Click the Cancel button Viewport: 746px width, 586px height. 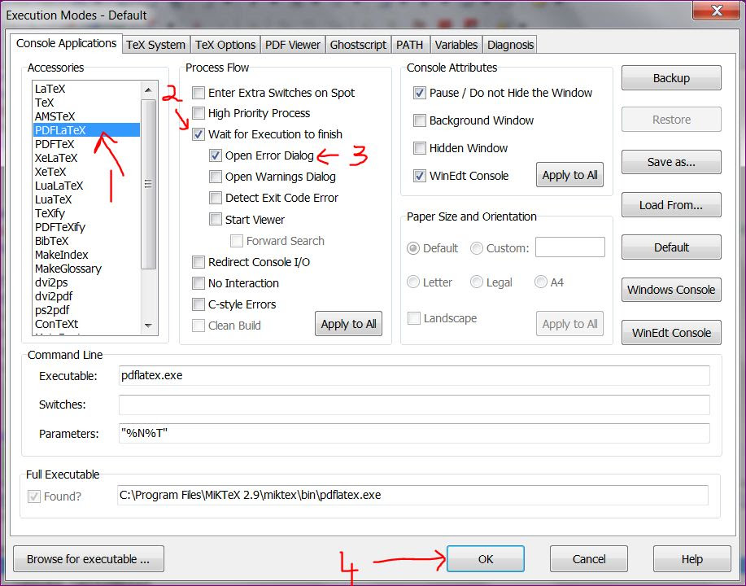coord(588,559)
